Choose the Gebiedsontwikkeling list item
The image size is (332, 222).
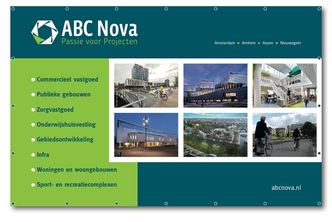[x=65, y=139]
